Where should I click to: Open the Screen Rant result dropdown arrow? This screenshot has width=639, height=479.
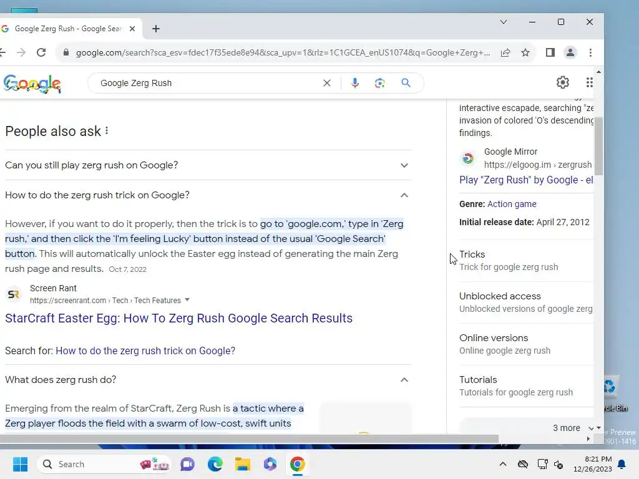[187, 300]
